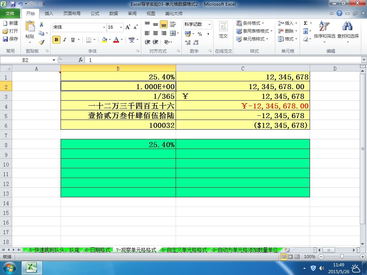Screen dimensions: 367x275
Task: Click the Format Painter brush icon
Action: pos(42,42)
